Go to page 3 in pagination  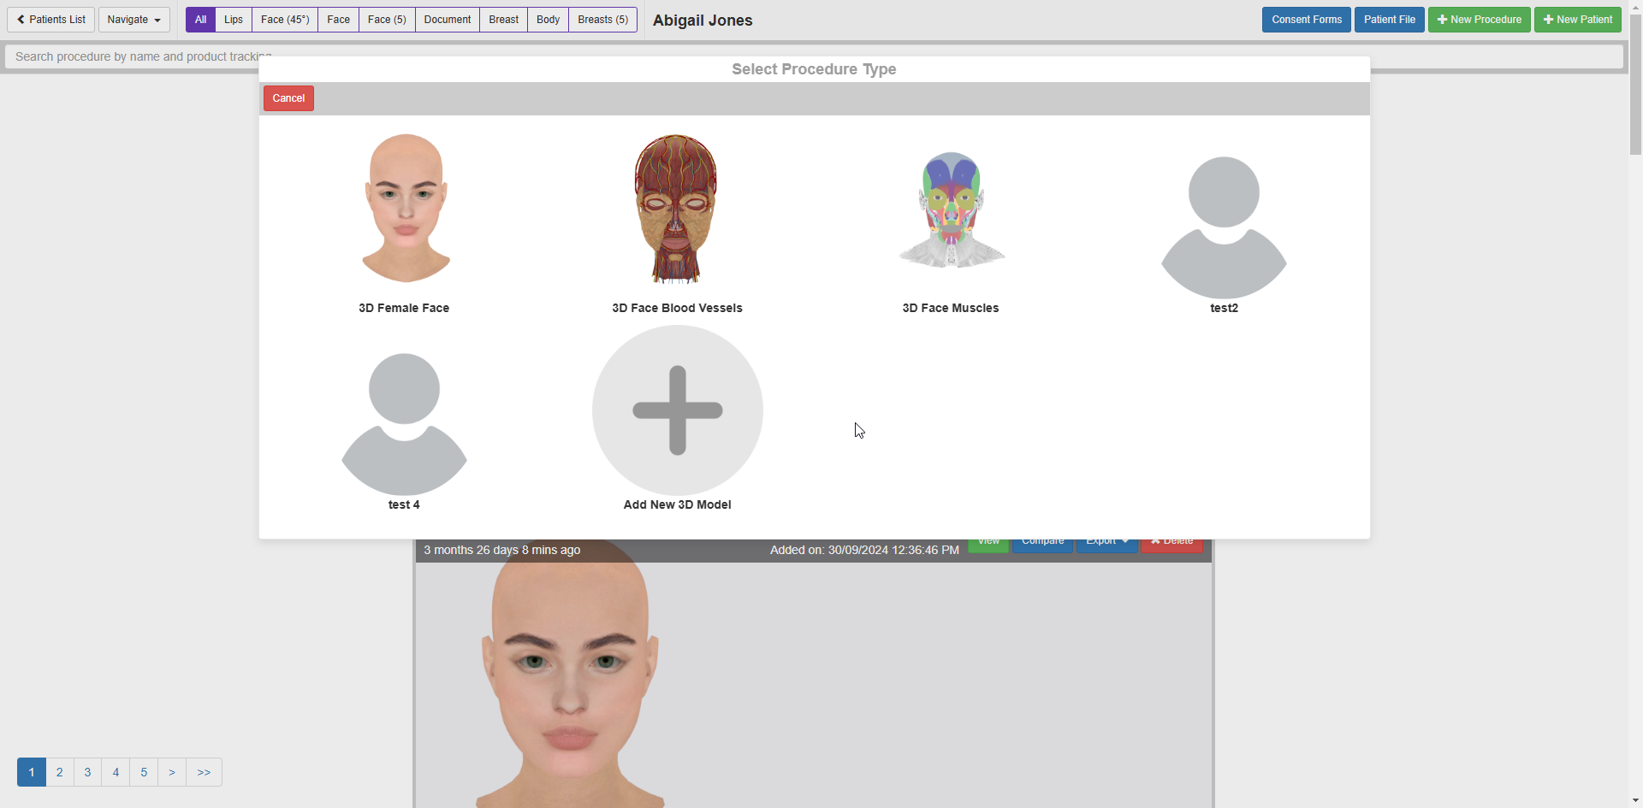point(87,772)
